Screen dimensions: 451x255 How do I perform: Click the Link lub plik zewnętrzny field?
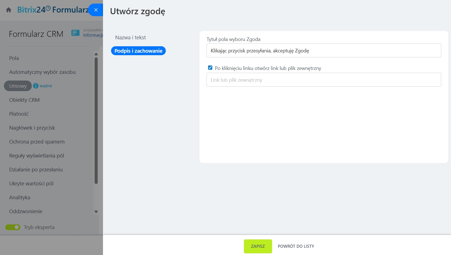click(x=323, y=80)
